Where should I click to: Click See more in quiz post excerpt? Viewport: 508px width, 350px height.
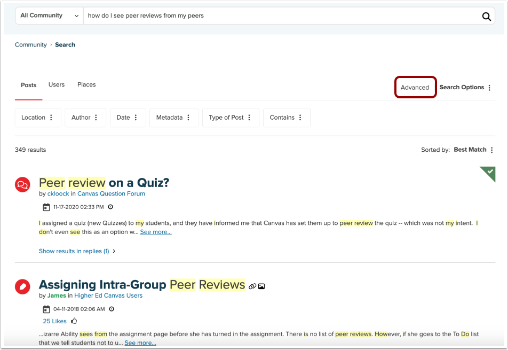156,232
